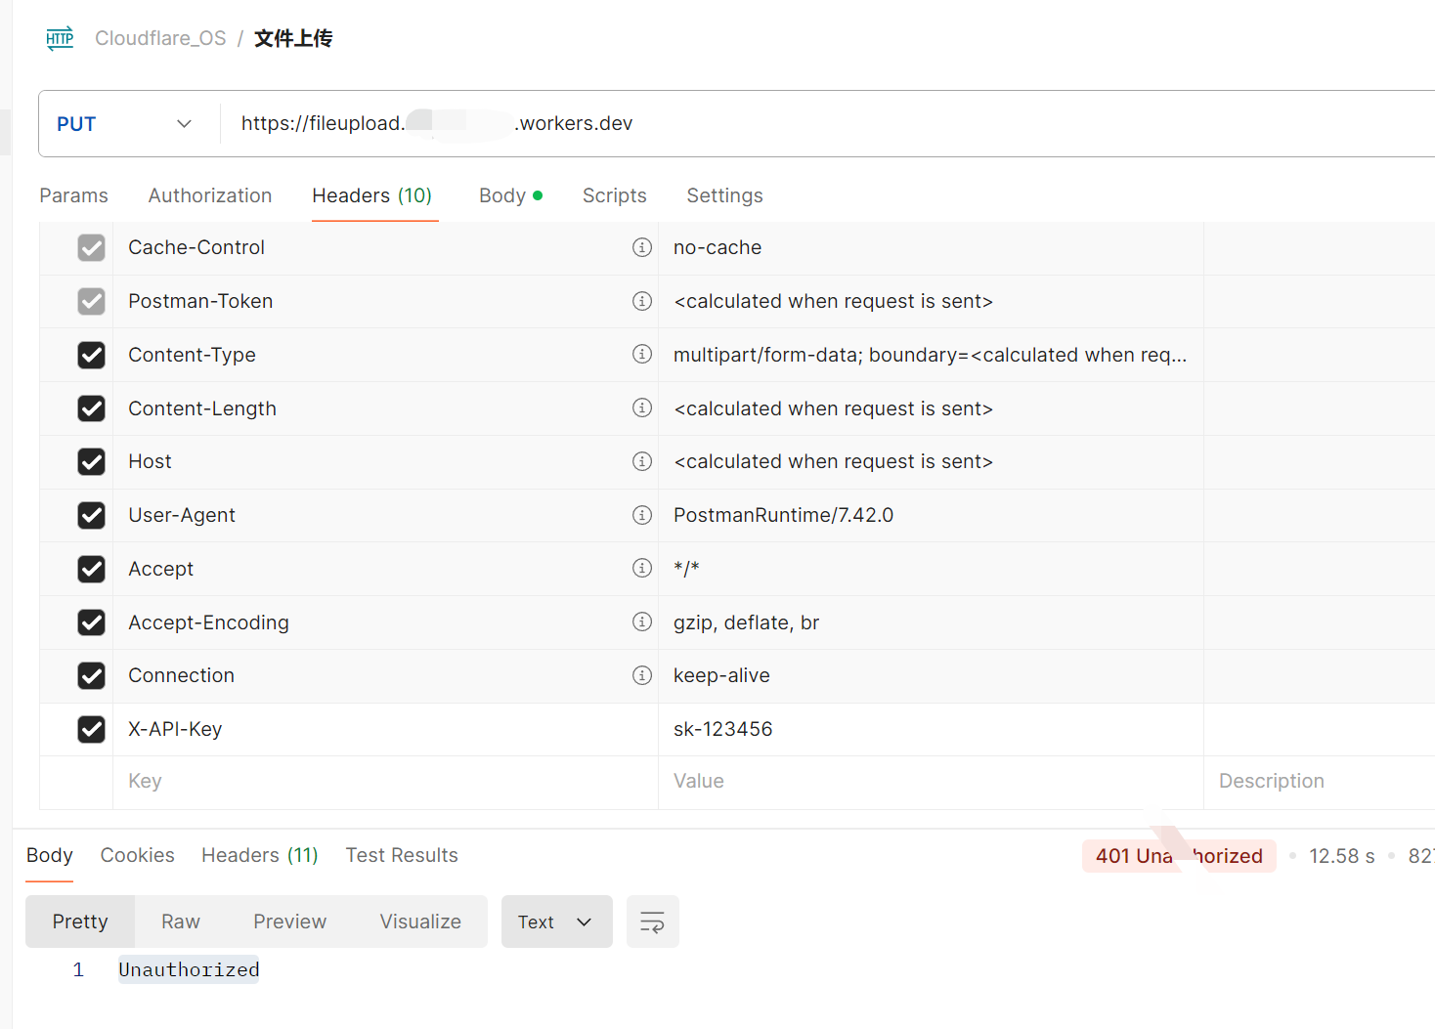Viewport: 1435px width, 1029px height.
Task: Click the 12.58 s response time
Action: pyautogui.click(x=1341, y=856)
